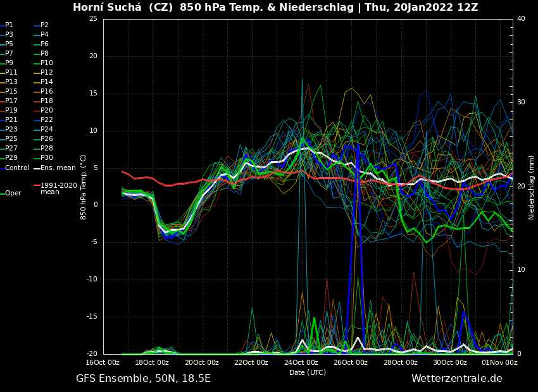Viewport: 538px width, 392px height.
Task: Click the 850 hPa Temp. axis label
Action: coord(84,187)
